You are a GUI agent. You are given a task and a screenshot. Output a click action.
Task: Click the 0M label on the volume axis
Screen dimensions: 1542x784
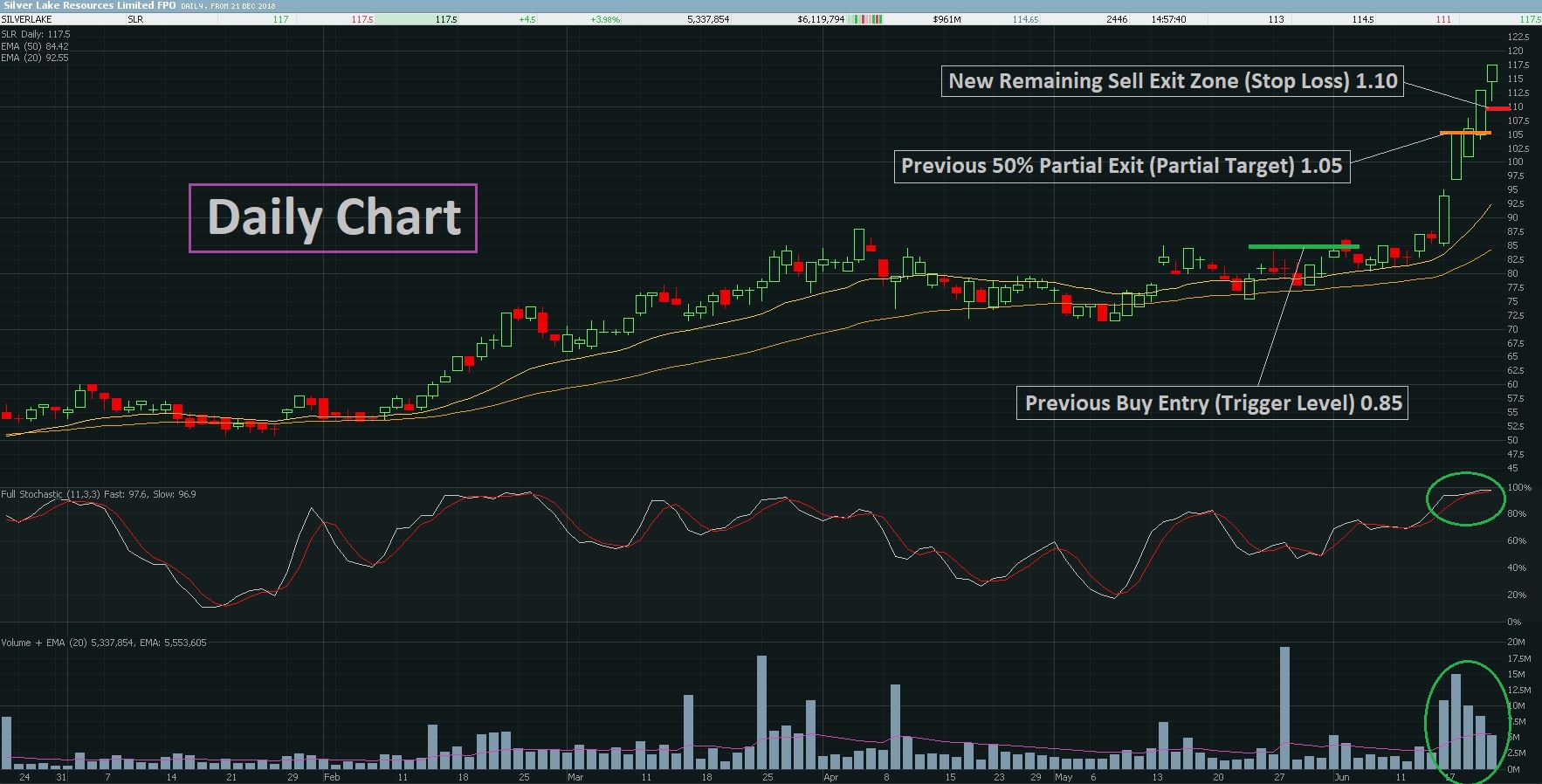[1514, 769]
